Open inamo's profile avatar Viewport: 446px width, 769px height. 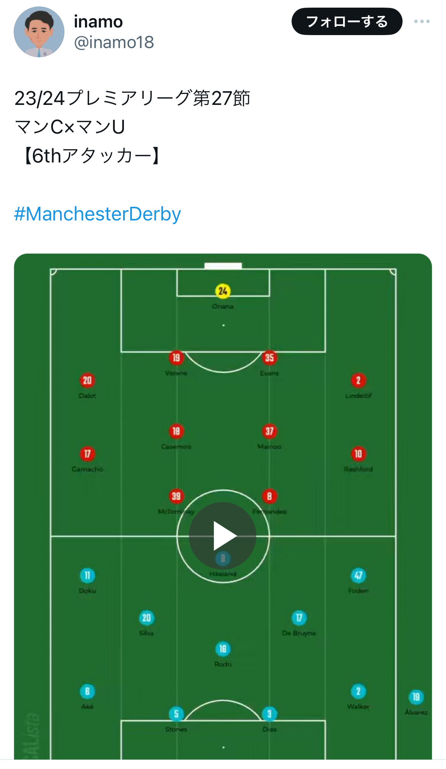[39, 32]
